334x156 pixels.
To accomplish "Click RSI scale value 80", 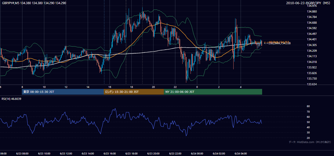I will 308,106.
